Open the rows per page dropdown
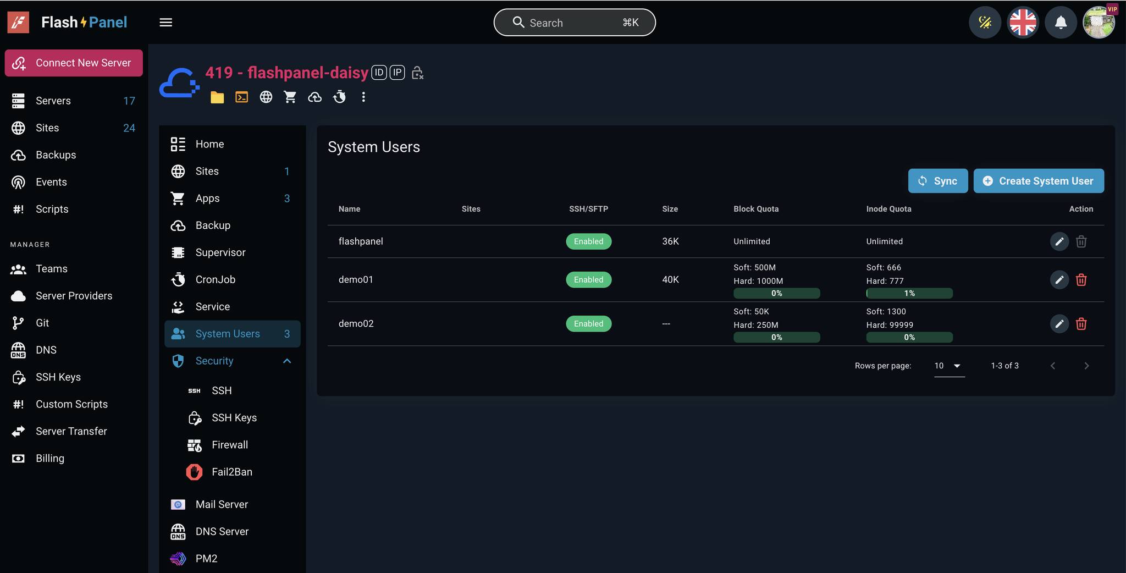Screen dimensions: 1126x573 coord(950,366)
